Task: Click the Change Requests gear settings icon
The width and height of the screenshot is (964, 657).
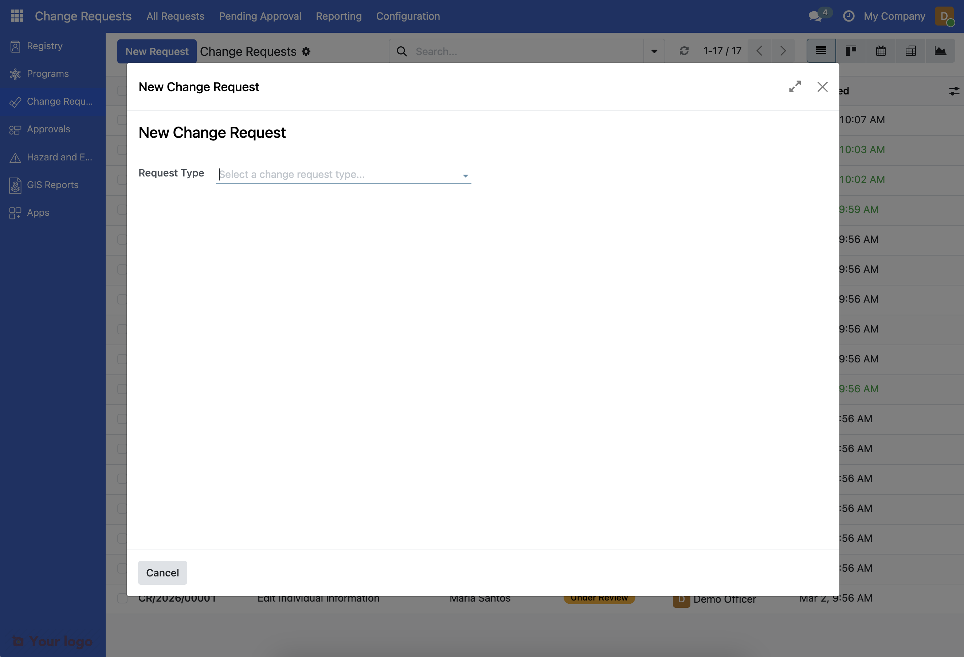Action: [x=306, y=51]
